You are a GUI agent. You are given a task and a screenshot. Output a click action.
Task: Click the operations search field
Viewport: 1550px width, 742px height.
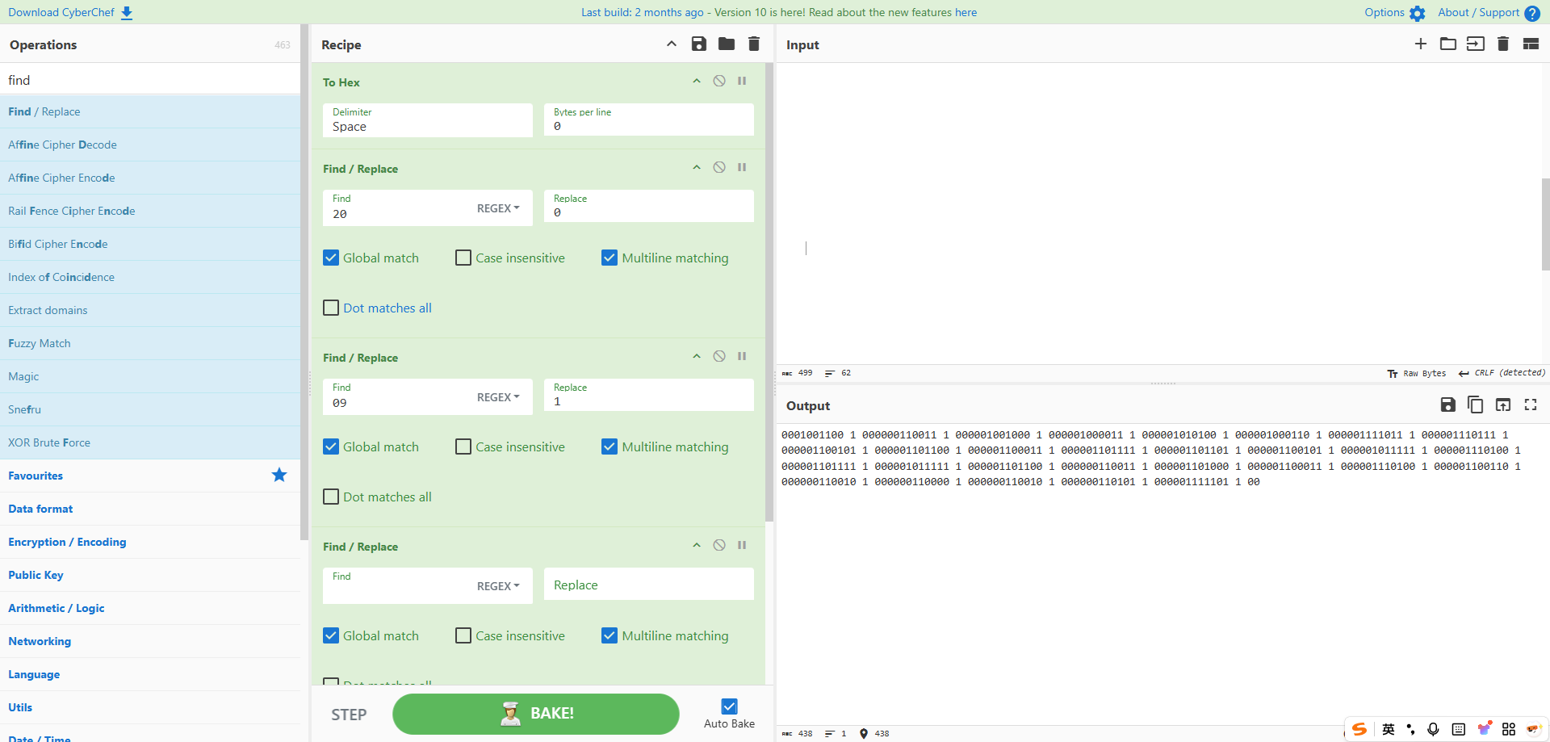tap(150, 80)
